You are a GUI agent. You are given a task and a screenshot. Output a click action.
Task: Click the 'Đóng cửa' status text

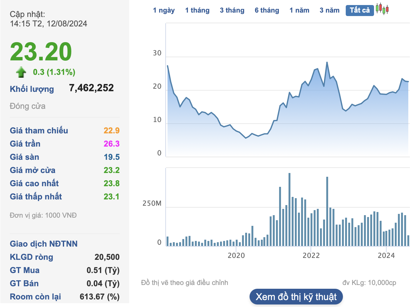(x=28, y=106)
